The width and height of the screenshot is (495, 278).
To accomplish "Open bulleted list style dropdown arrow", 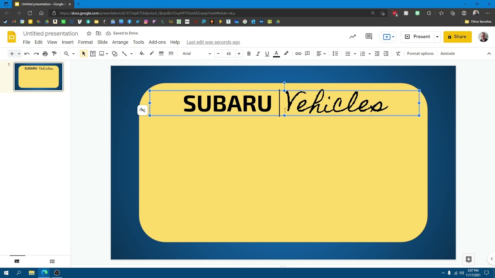I will (x=355, y=54).
